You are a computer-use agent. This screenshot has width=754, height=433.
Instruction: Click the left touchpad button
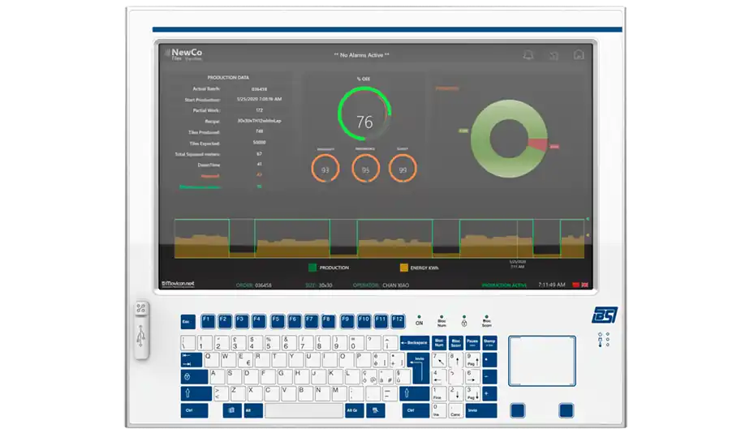click(x=517, y=410)
